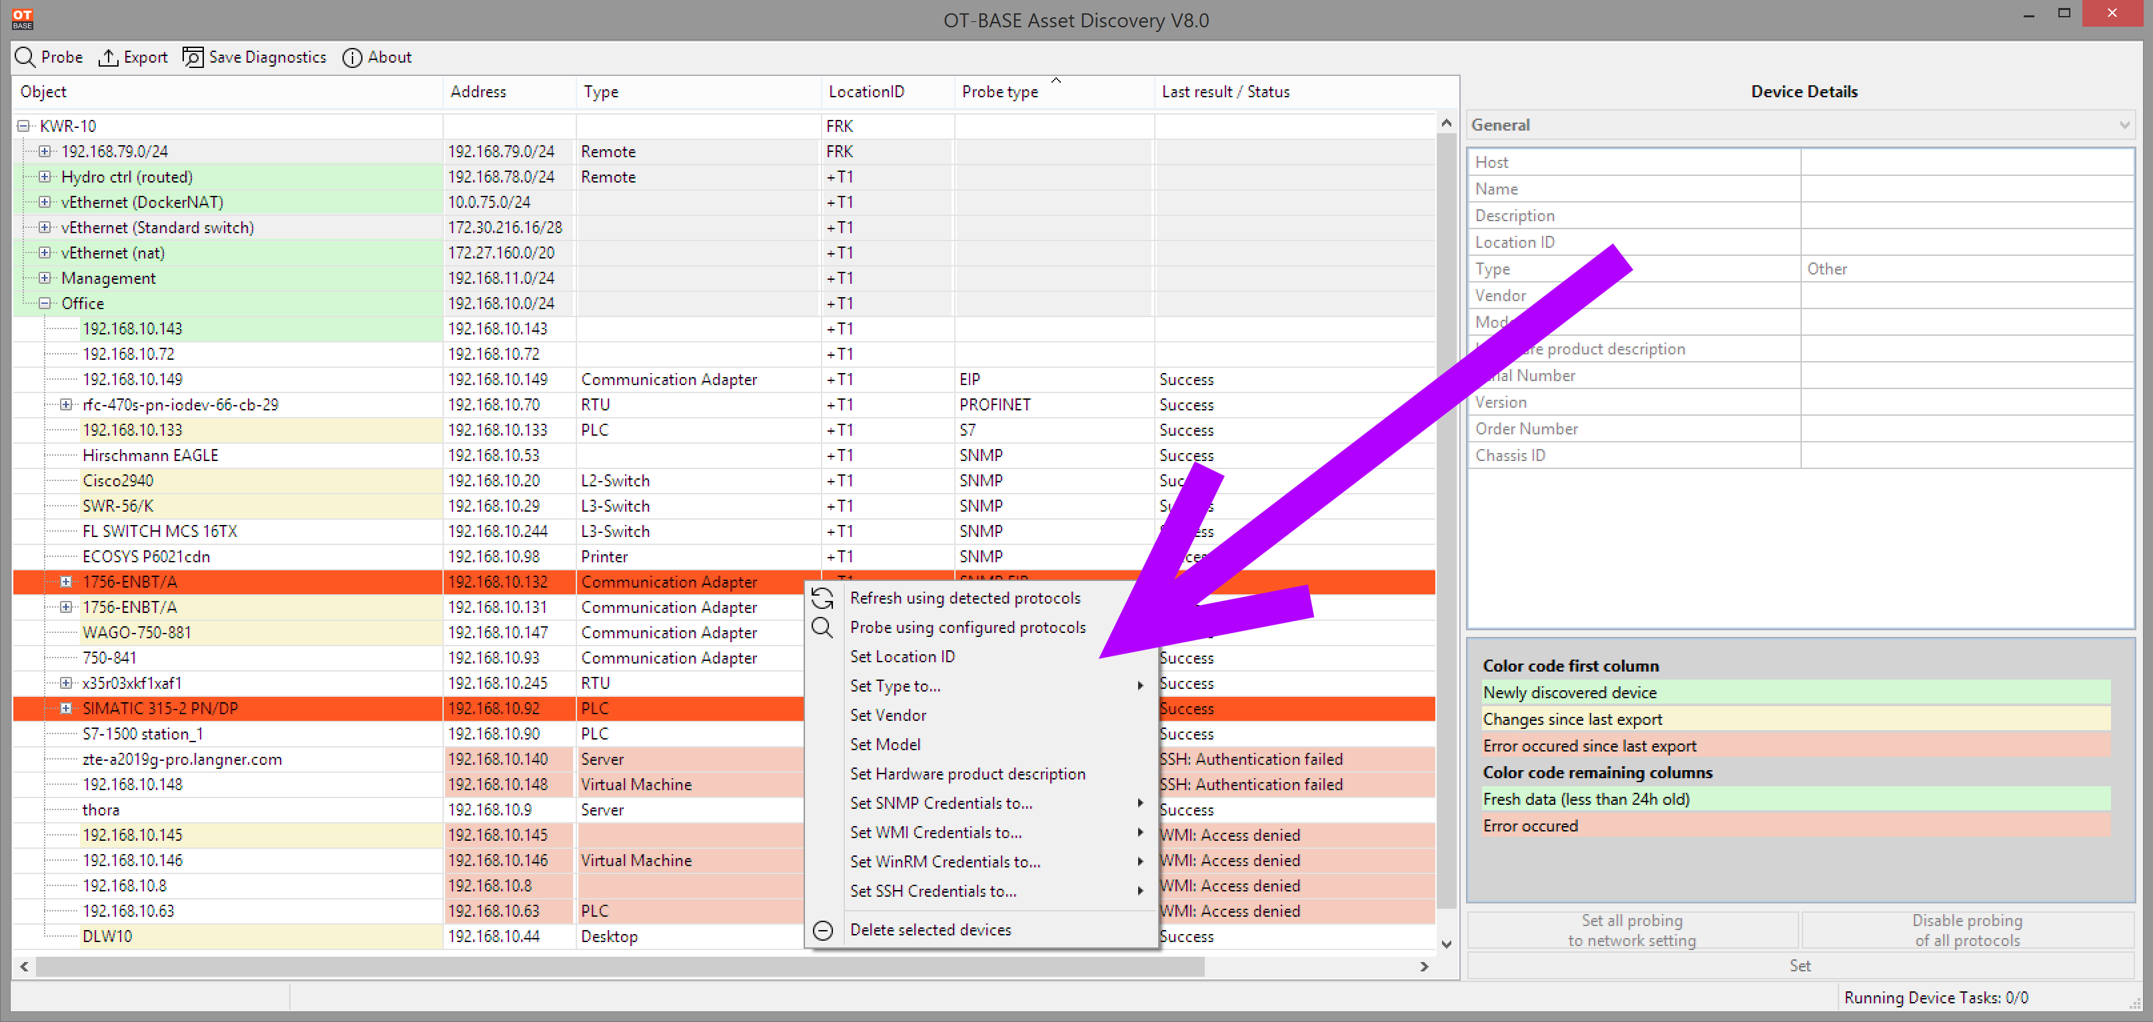Click the Probe magnifier icon in toolbar
Image resolution: width=2153 pixels, height=1022 pixels.
pyautogui.click(x=25, y=57)
